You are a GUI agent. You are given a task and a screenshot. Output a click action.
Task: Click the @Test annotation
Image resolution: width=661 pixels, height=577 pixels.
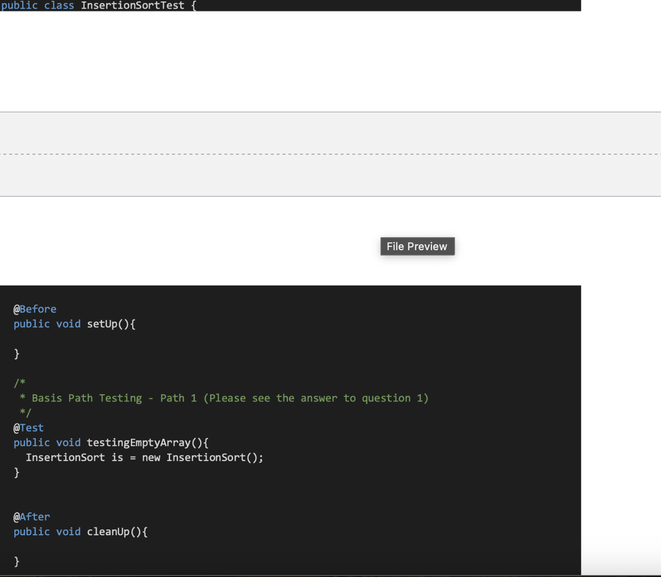tap(29, 428)
